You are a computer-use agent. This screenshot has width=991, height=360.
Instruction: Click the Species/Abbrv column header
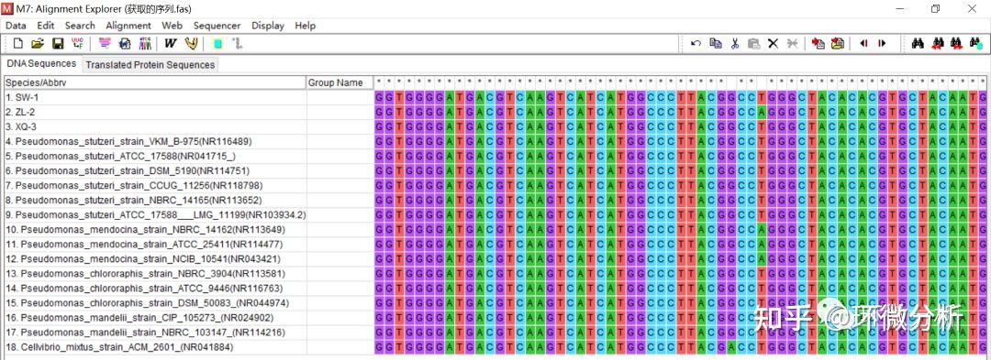[155, 82]
